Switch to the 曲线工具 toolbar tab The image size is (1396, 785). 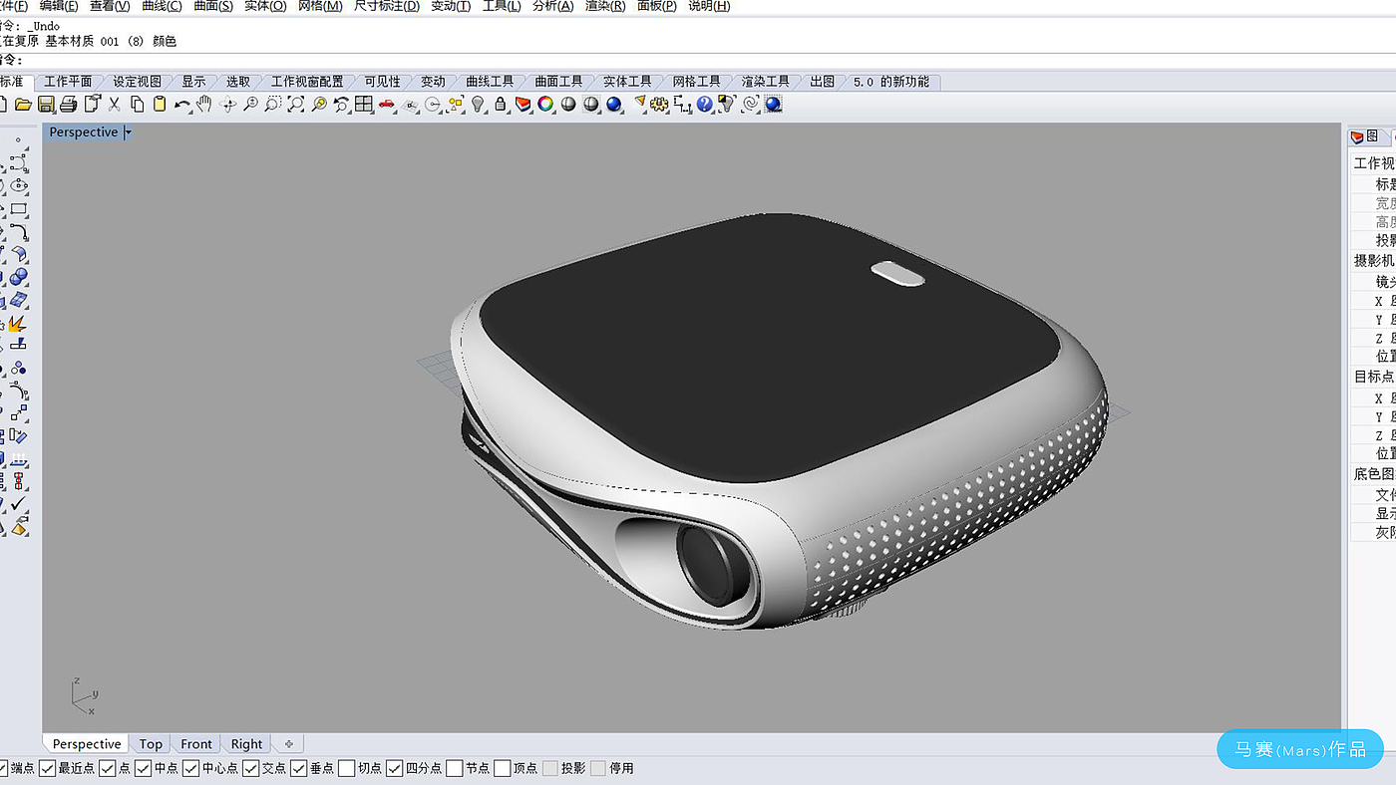490,82
